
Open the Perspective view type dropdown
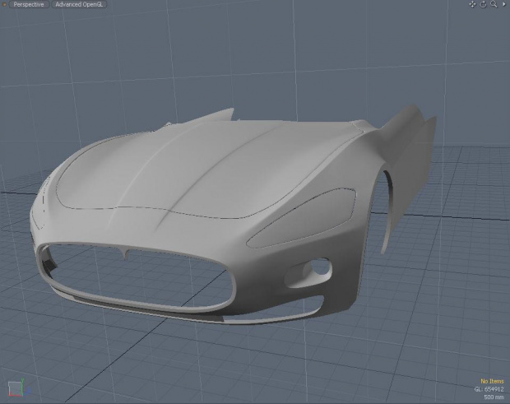coord(29,5)
